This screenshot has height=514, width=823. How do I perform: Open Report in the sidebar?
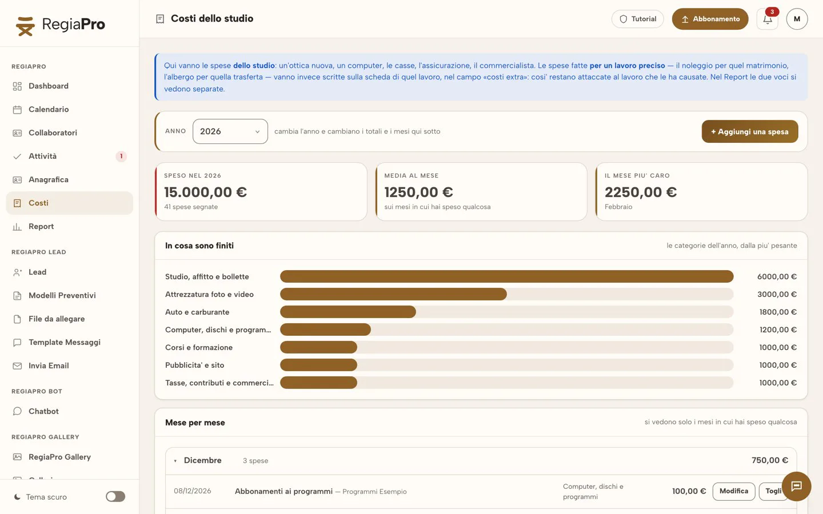point(69,227)
